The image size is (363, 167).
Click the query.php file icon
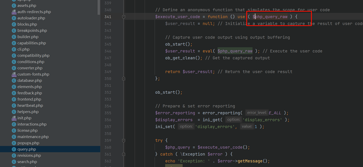14,149
